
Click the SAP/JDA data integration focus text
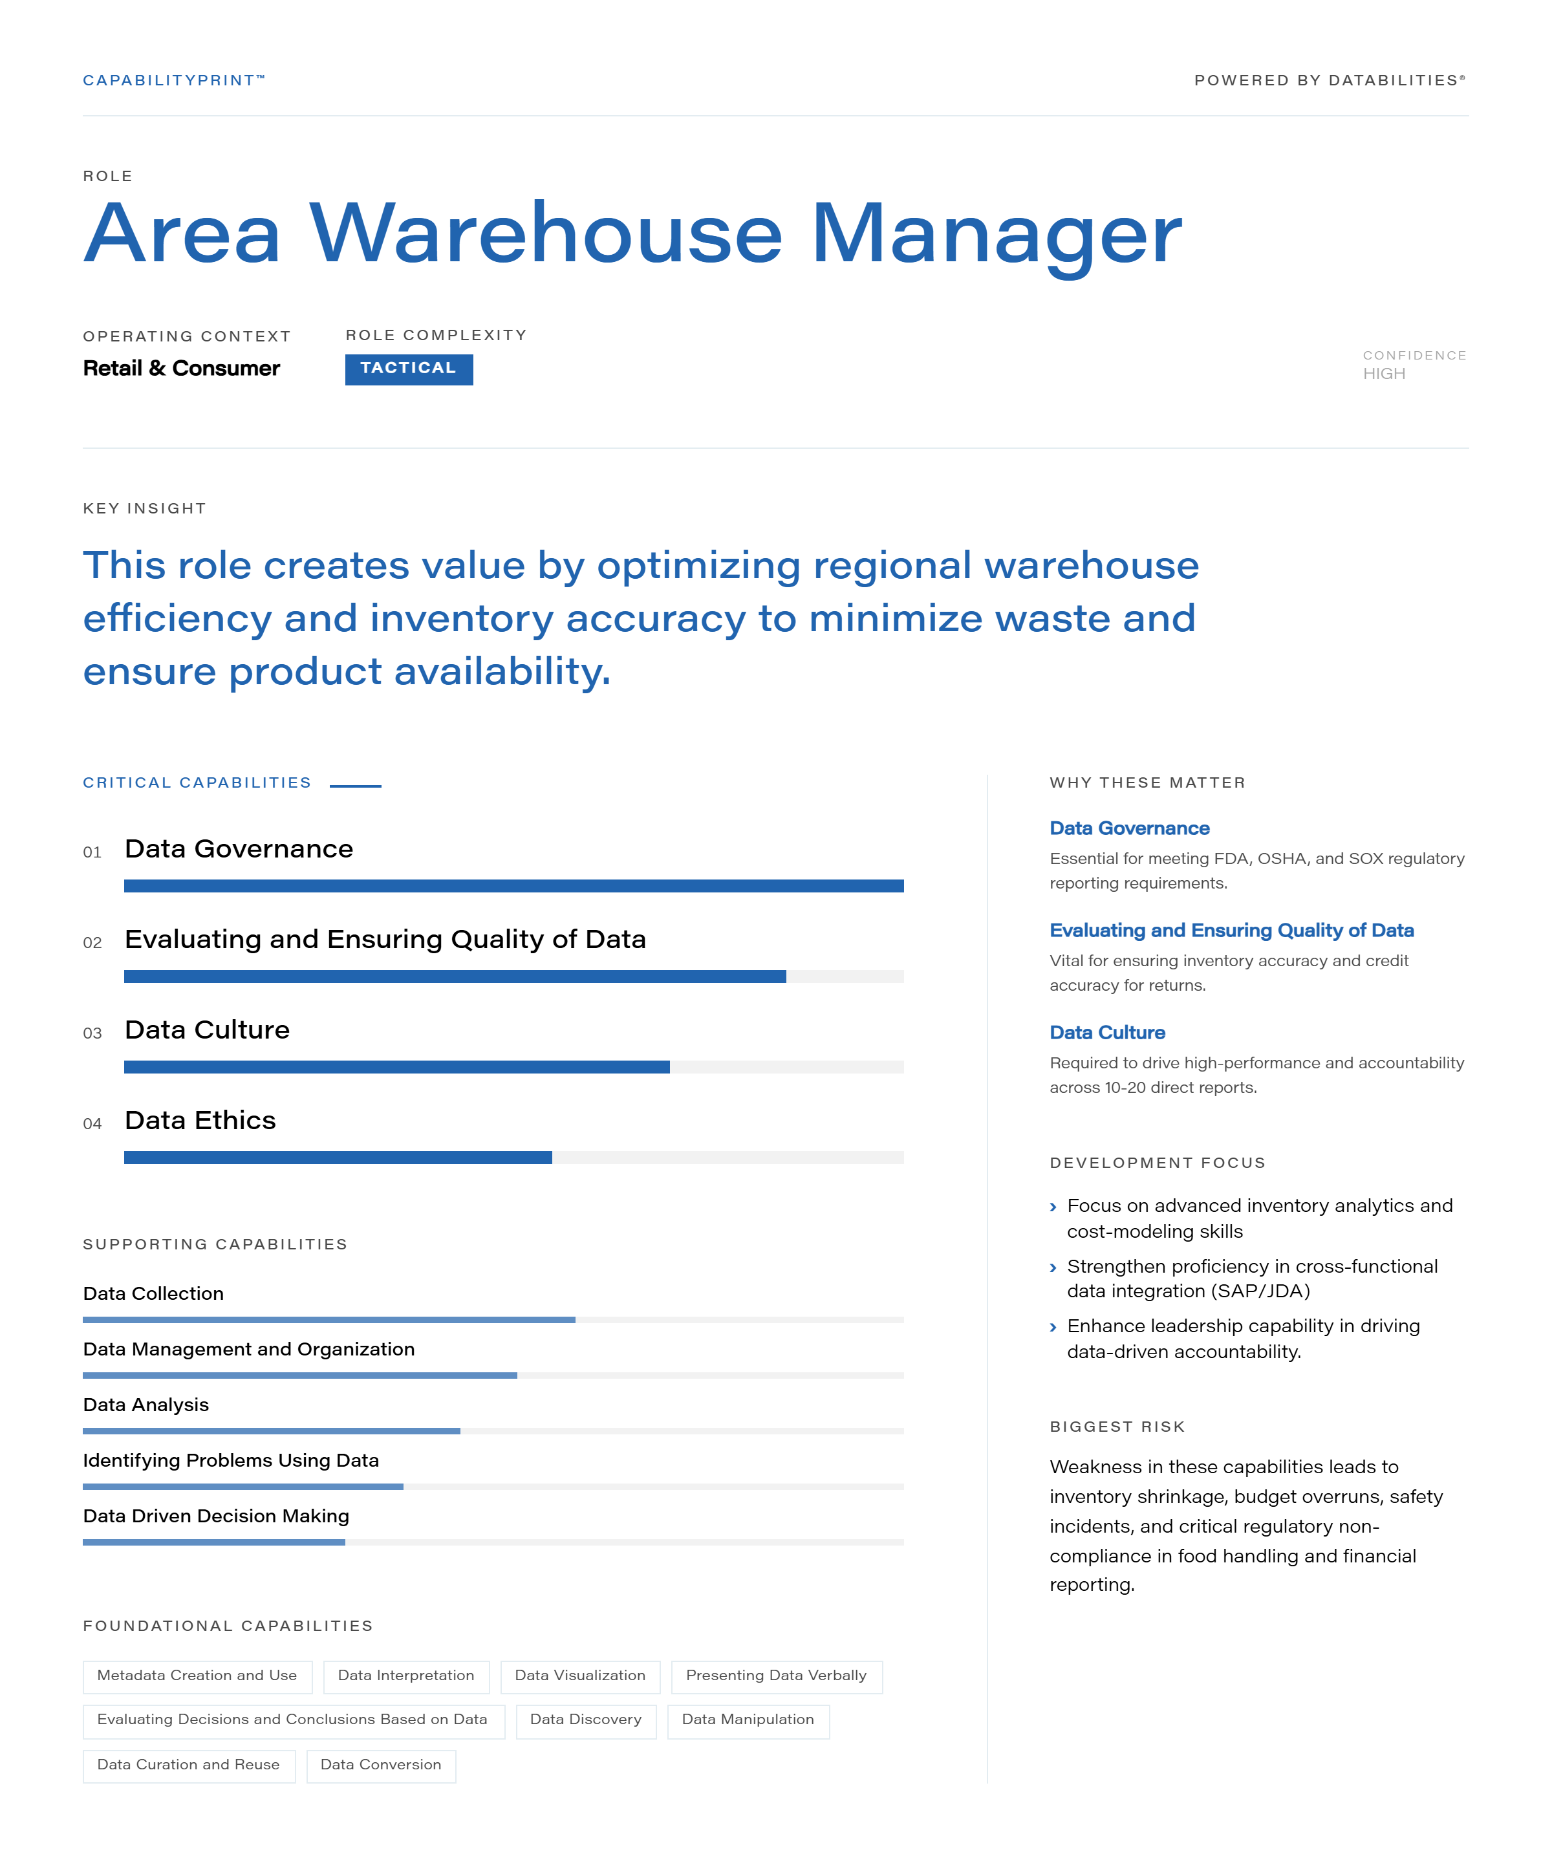pyautogui.click(x=1253, y=1279)
